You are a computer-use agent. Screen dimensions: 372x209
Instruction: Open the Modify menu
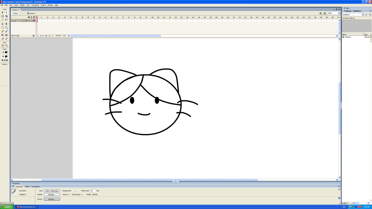click(22, 5)
